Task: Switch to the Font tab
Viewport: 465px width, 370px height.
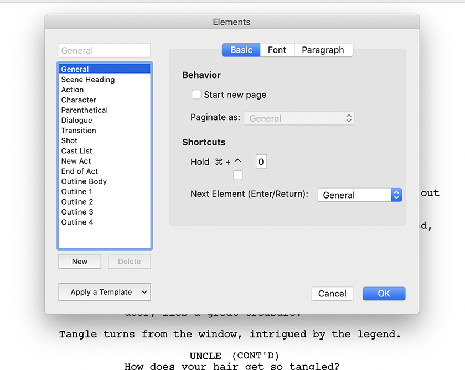Action: (277, 50)
